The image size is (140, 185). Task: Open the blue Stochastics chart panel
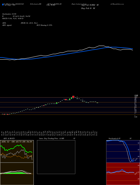[123, 151]
